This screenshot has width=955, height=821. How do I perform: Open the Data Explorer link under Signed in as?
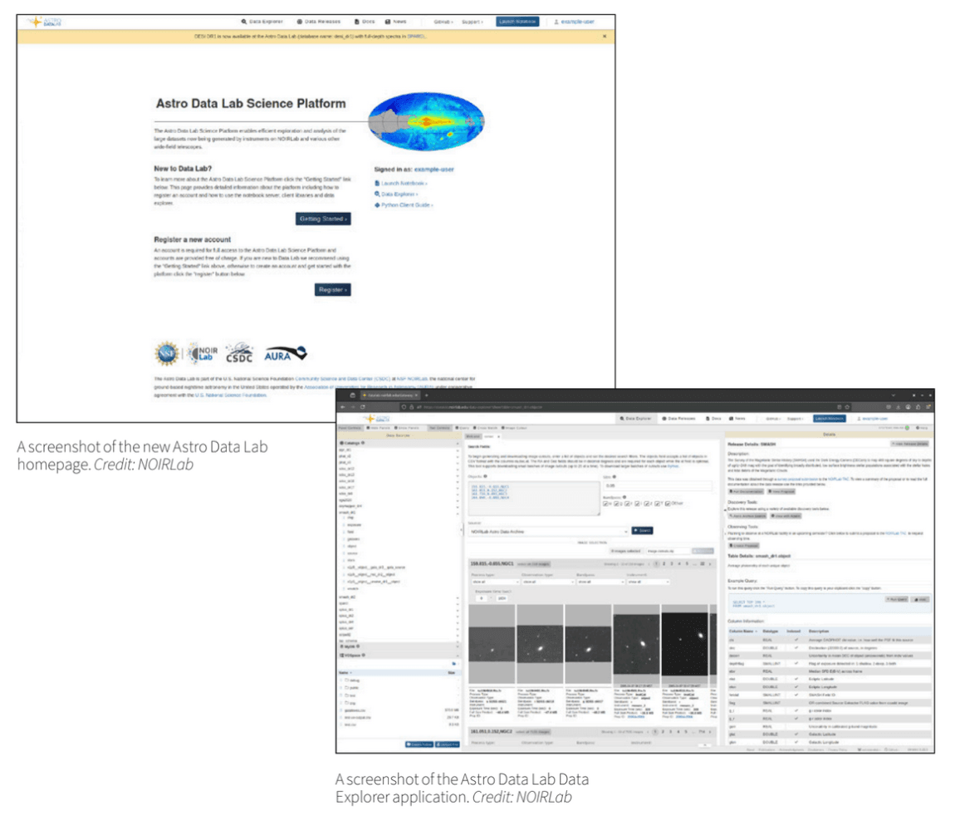pyautogui.click(x=396, y=194)
